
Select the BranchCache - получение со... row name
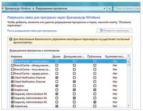pos(32,69)
